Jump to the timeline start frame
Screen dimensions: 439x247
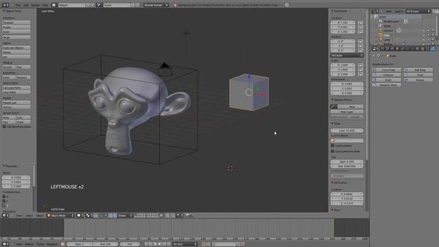click(x=146, y=244)
